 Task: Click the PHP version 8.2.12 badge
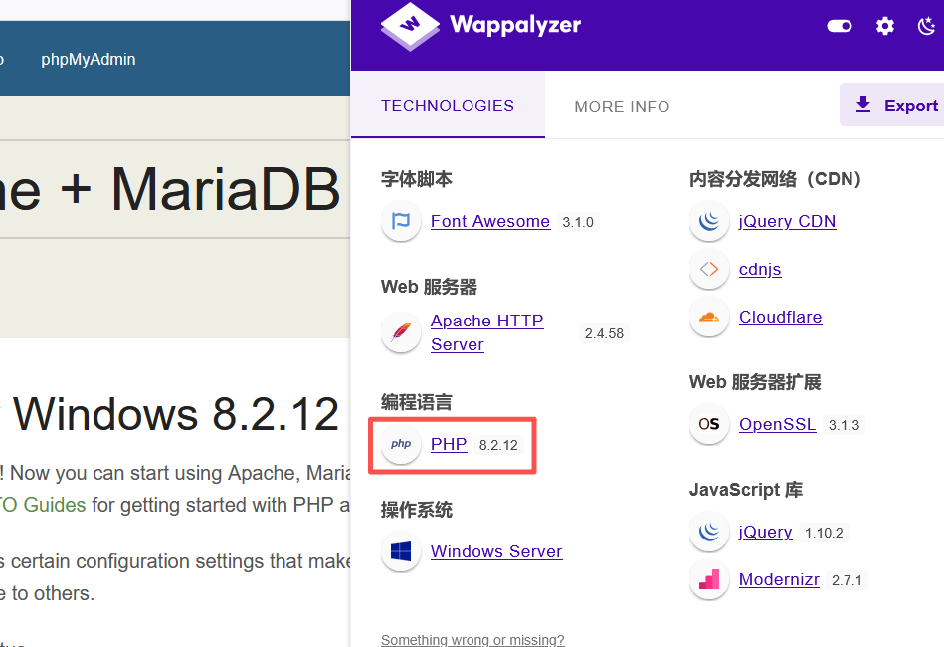(498, 445)
